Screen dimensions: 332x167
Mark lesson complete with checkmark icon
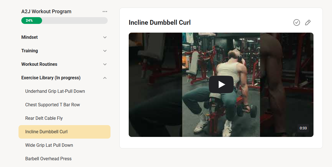pyautogui.click(x=297, y=22)
